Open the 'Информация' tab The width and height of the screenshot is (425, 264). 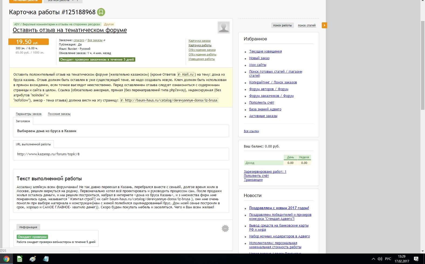tap(28, 227)
